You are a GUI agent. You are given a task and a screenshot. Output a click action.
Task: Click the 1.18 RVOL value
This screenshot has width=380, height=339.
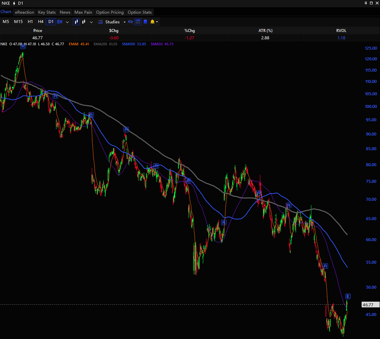coord(341,38)
